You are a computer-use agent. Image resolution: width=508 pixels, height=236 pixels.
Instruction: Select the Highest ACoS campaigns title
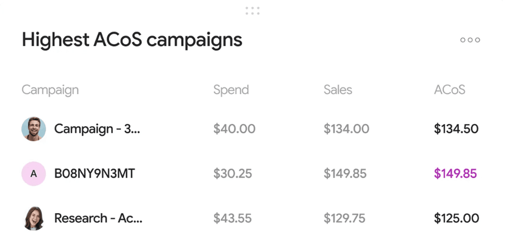[132, 40]
